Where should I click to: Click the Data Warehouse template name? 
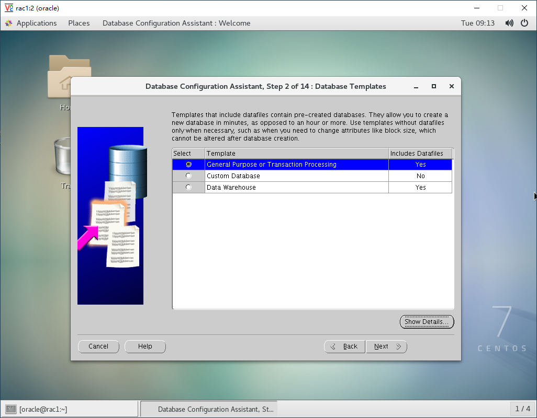[x=231, y=187]
